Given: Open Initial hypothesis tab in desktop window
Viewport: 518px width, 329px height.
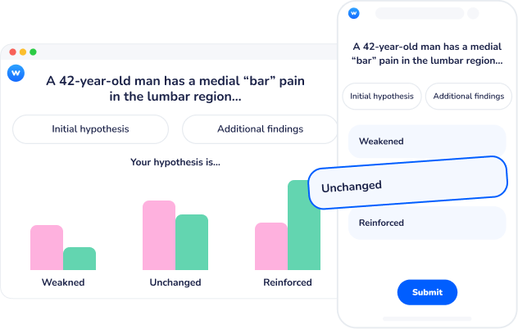Looking at the screenshot, I should 90,129.
